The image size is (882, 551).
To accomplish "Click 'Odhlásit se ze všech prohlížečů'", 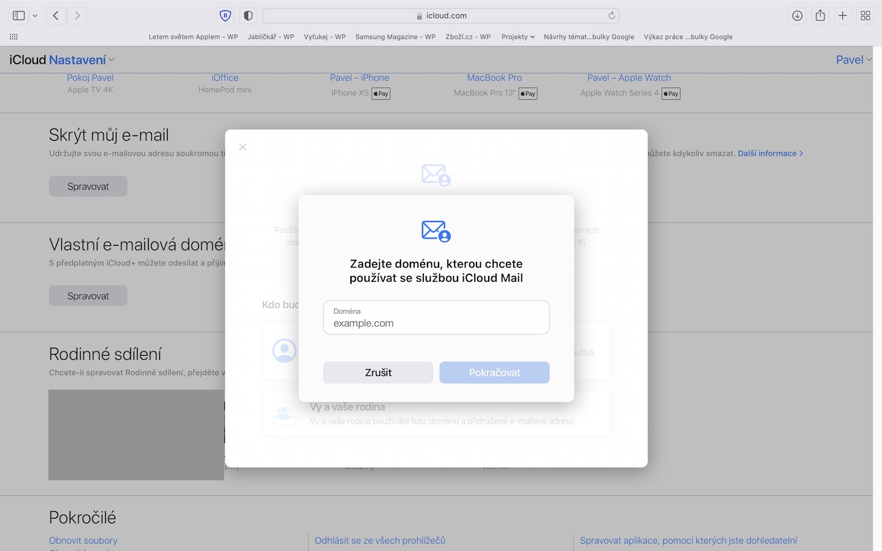I will 380,541.
